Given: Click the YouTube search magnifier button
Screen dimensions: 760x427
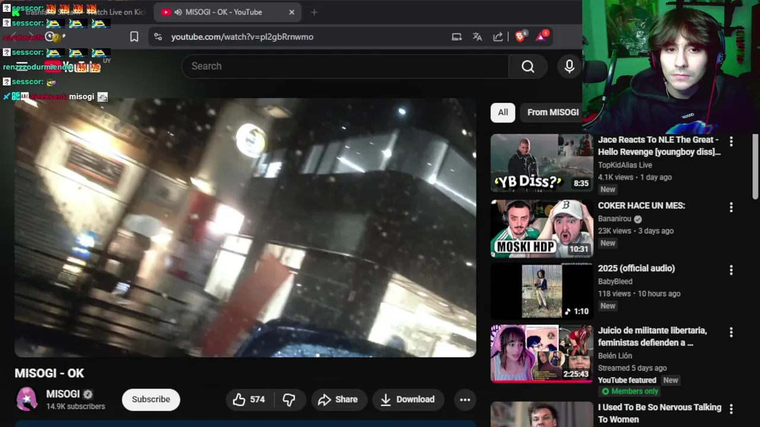Looking at the screenshot, I should tap(528, 66).
